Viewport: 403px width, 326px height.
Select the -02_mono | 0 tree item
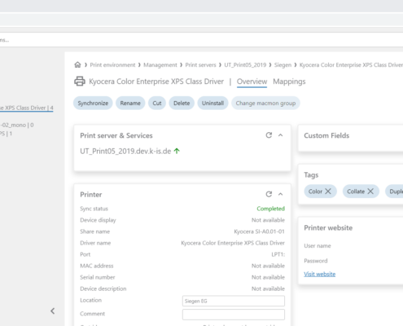tap(17, 125)
